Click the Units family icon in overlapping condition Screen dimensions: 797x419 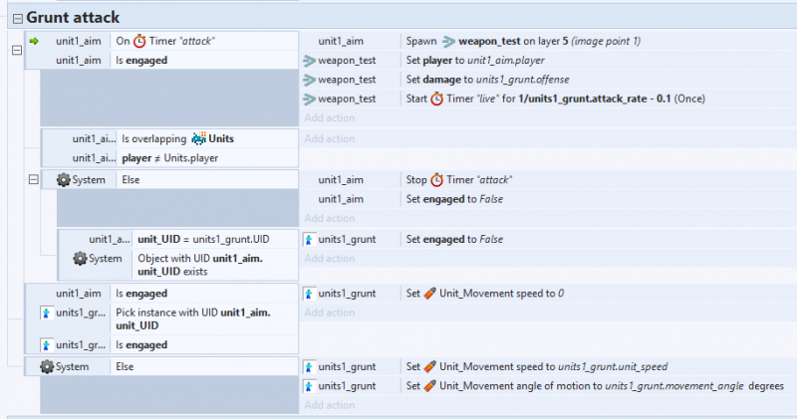coord(198,138)
